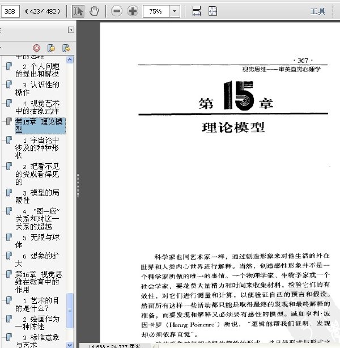Open bookmark 2 绘画作为一种陈述

click(x=37, y=323)
